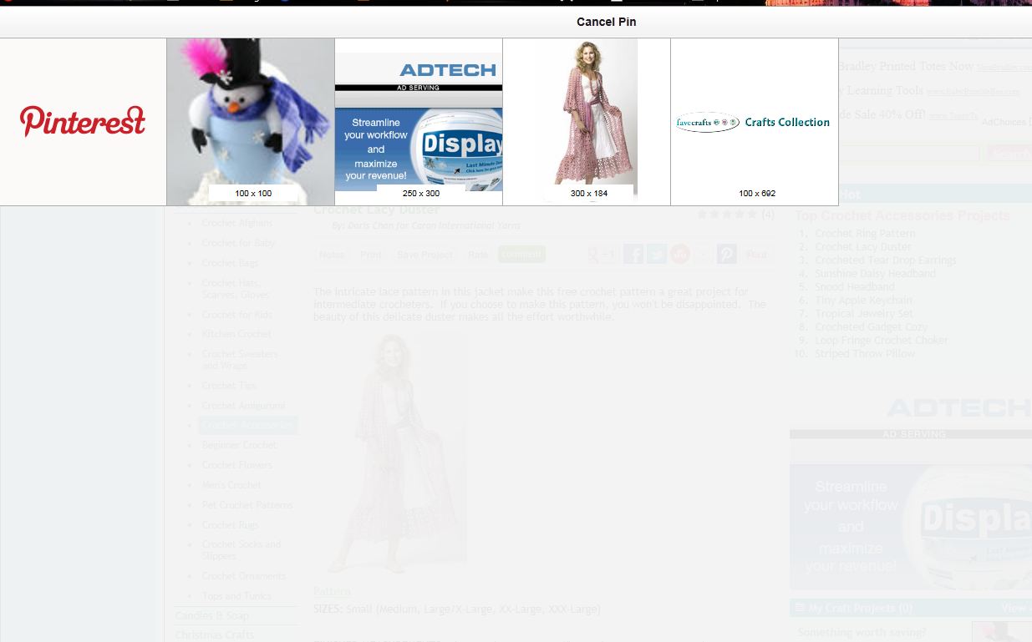
Task: Pick the snowman image labeled 100 x 100
Action: 251,122
